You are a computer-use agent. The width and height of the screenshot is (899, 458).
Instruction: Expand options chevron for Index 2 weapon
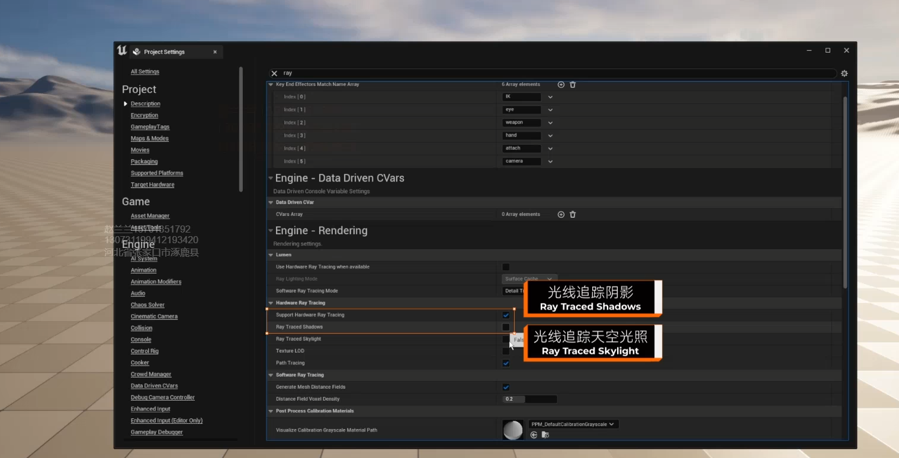550,123
